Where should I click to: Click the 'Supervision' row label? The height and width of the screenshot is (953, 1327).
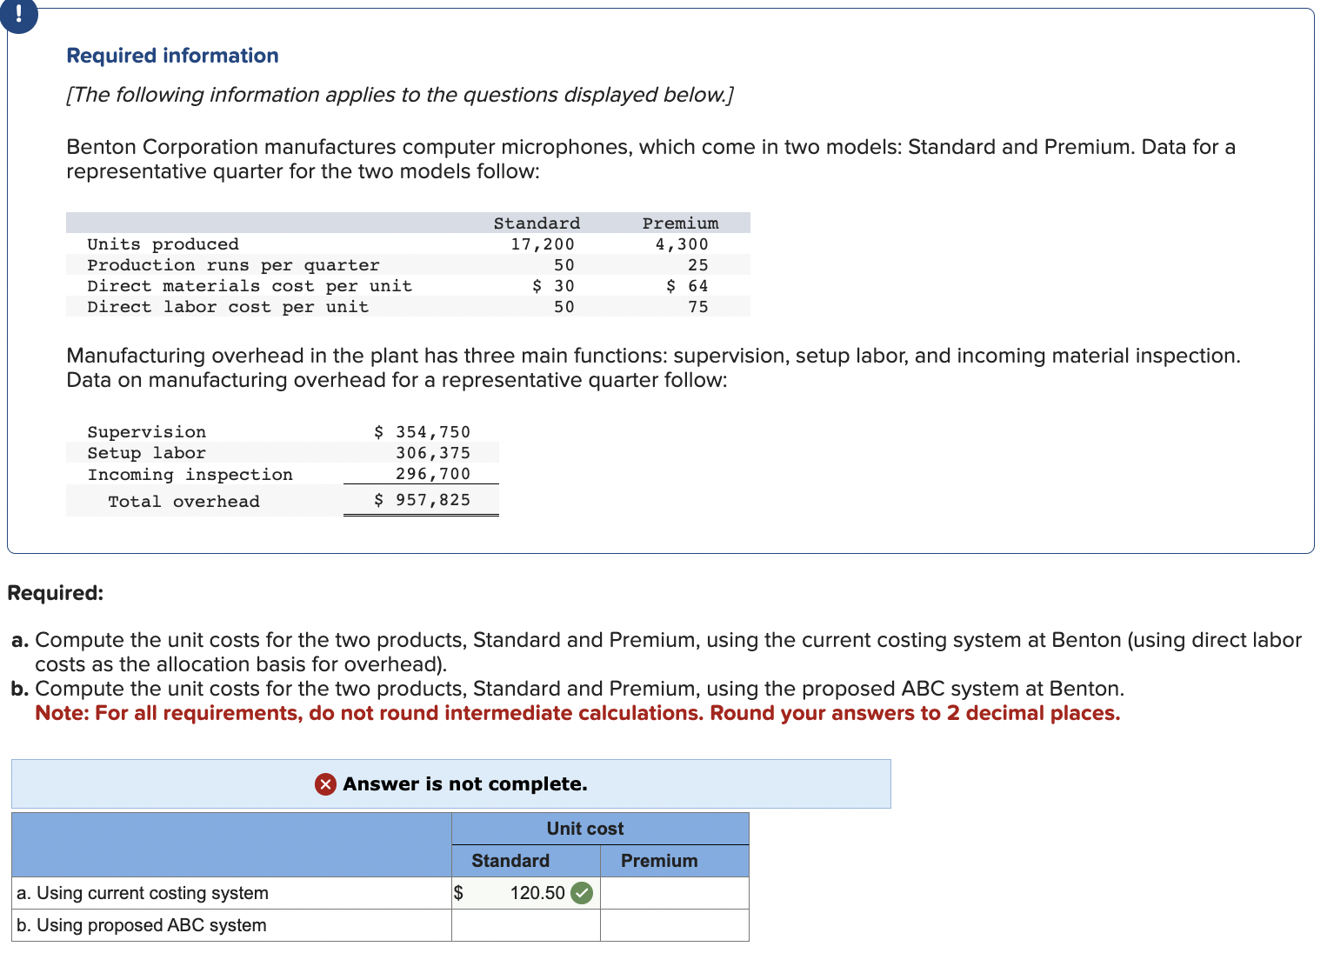coord(147,432)
